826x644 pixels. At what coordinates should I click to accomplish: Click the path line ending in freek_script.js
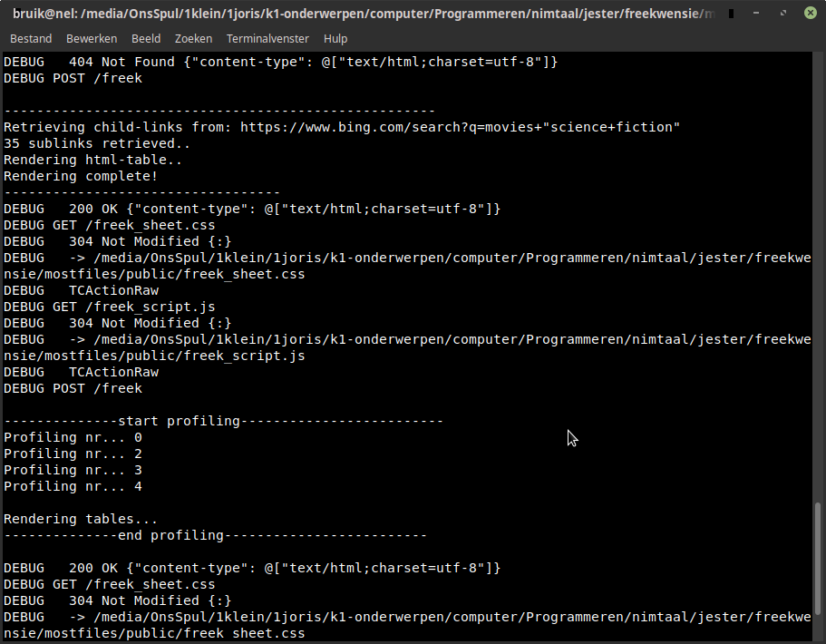pos(407,347)
